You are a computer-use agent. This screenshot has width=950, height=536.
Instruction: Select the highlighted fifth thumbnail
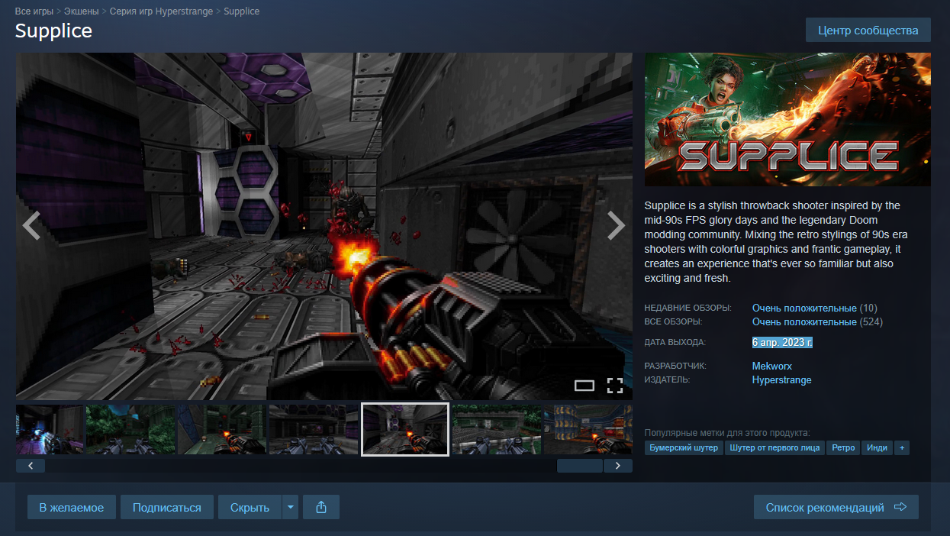coord(405,430)
